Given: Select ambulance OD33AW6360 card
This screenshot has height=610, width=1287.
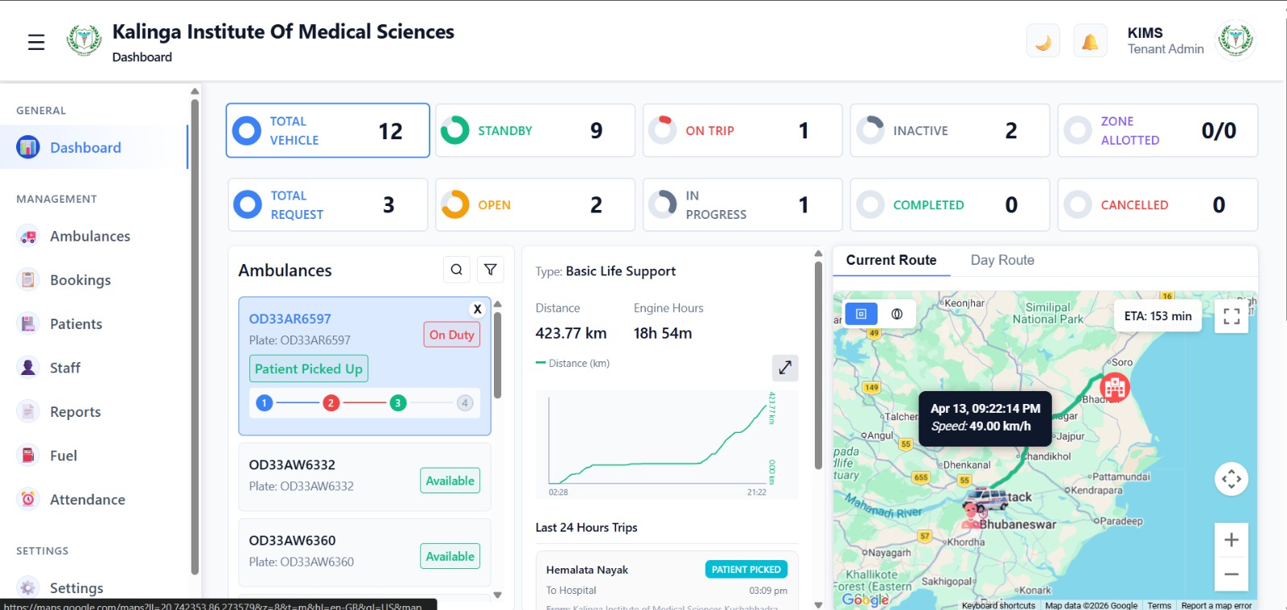Looking at the screenshot, I should 364,552.
